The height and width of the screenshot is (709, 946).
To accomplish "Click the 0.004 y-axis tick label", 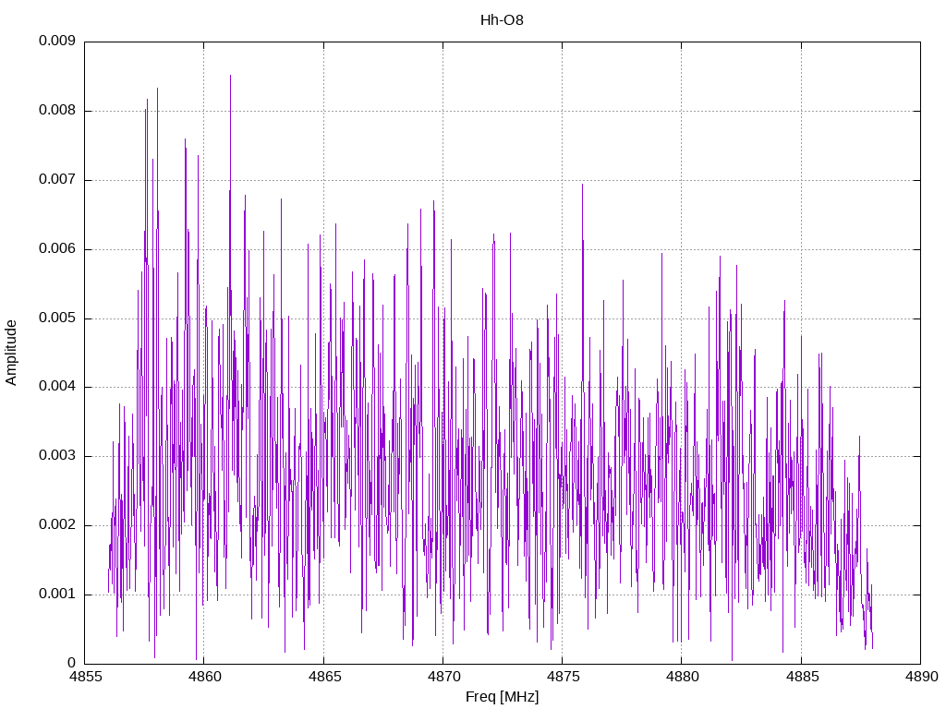I will click(57, 387).
